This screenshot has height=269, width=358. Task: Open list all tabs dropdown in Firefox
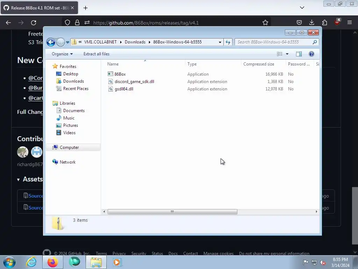[x=302, y=8]
